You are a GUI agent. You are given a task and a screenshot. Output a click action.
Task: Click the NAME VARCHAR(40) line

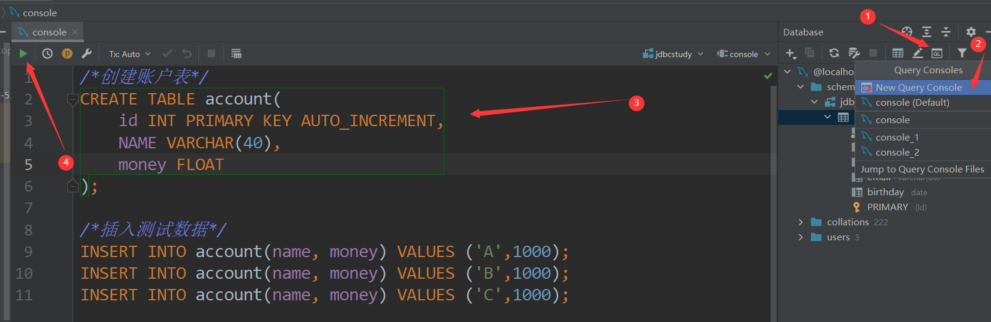tap(199, 142)
